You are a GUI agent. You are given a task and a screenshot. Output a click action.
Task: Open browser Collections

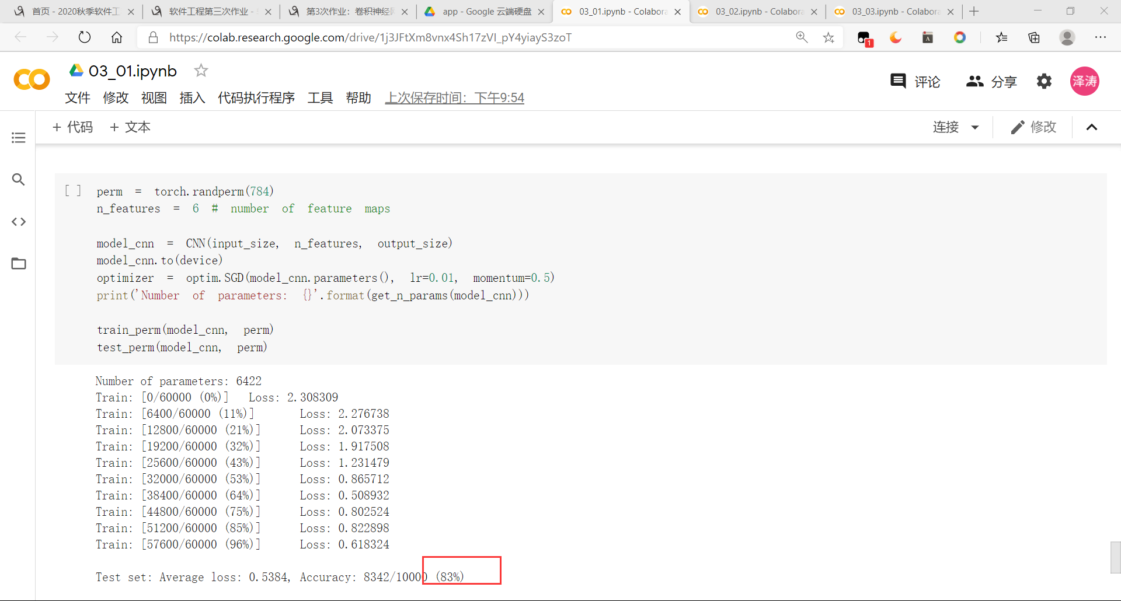1034,37
